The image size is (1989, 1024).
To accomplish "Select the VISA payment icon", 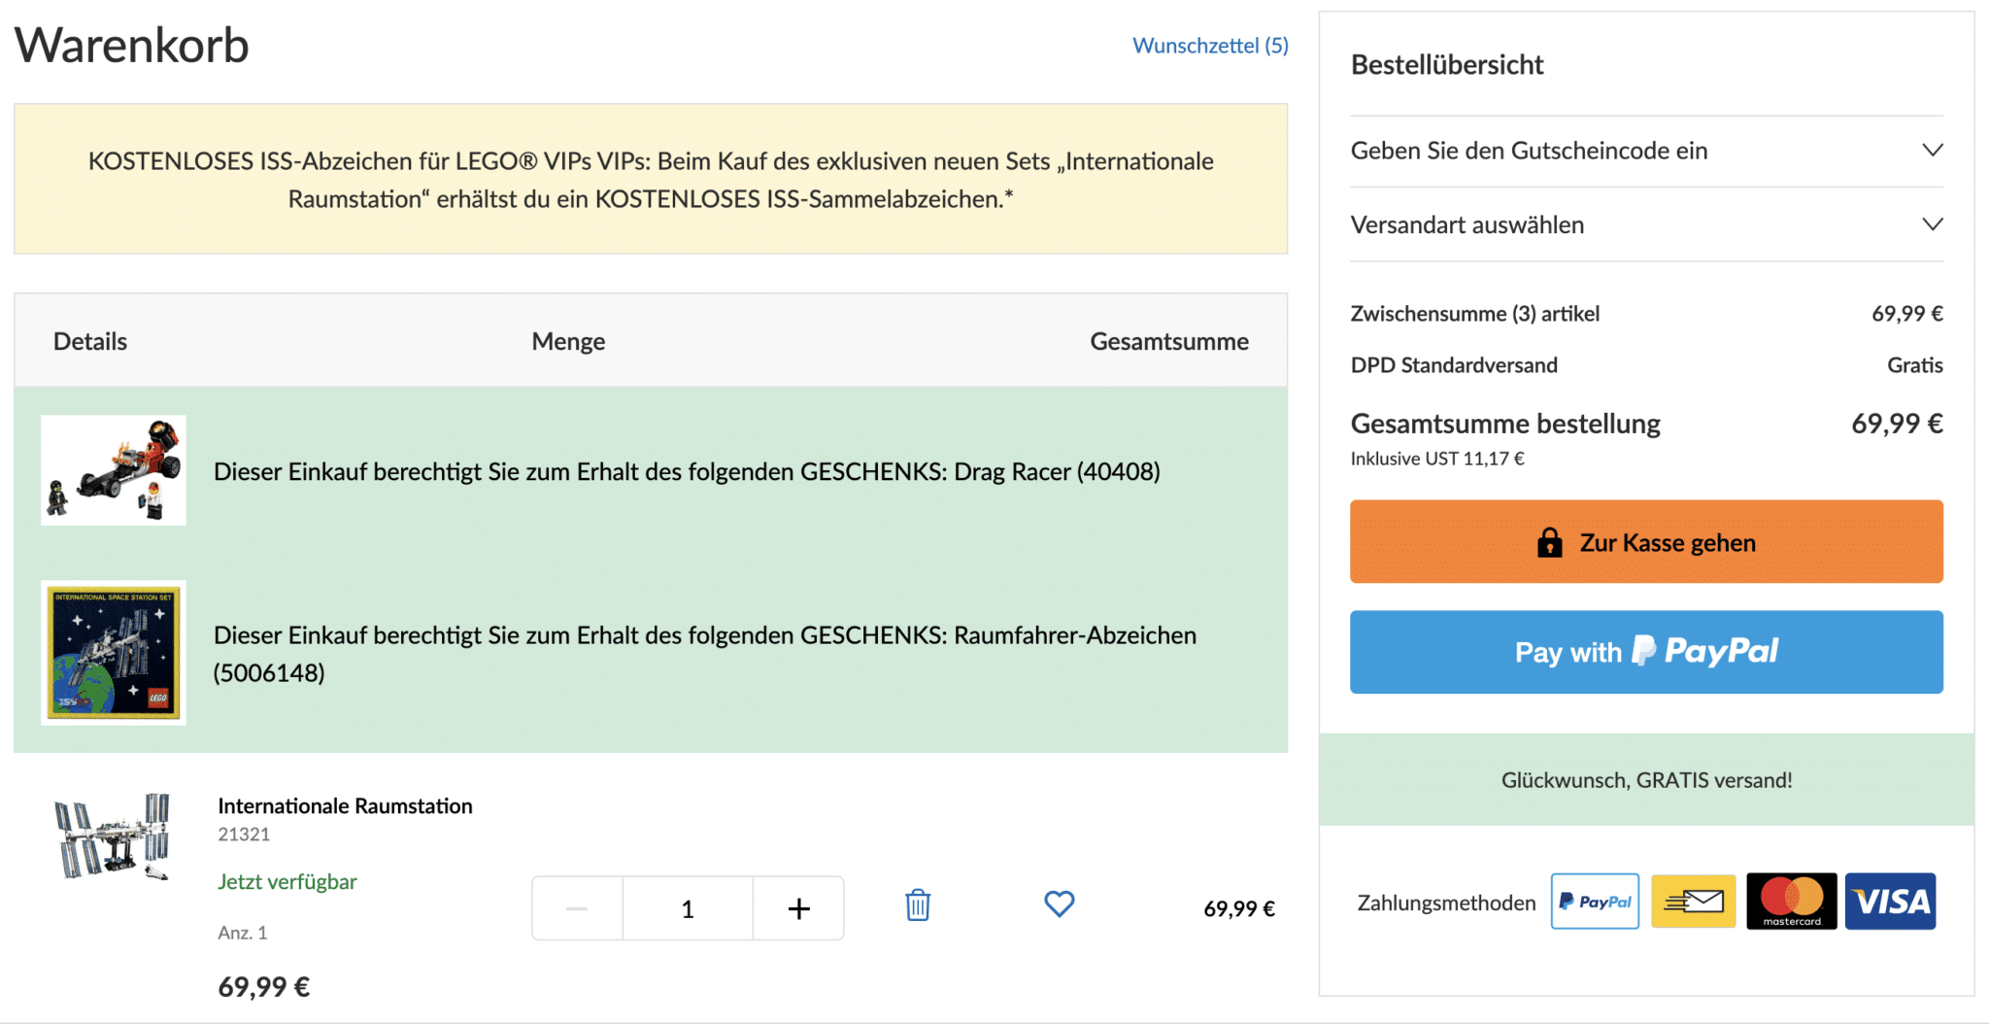I will point(1890,902).
